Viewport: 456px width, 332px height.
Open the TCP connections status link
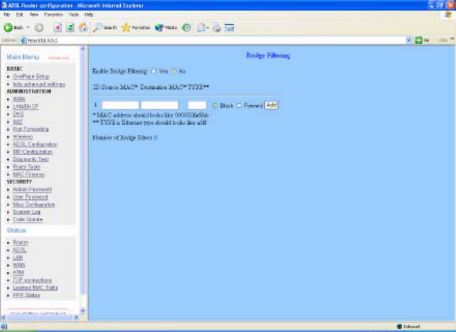(32, 280)
